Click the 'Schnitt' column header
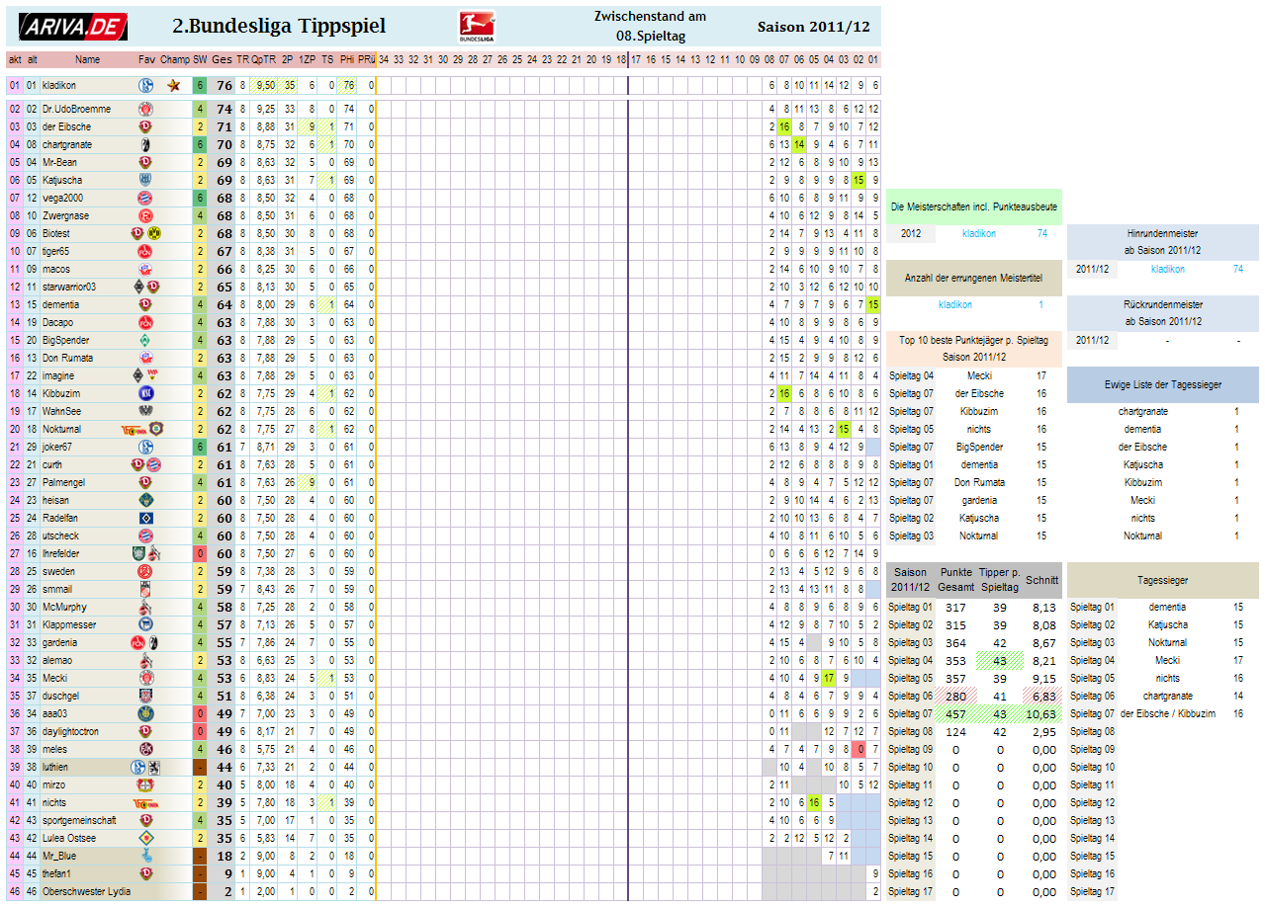The width and height of the screenshot is (1265, 907). 1041,581
